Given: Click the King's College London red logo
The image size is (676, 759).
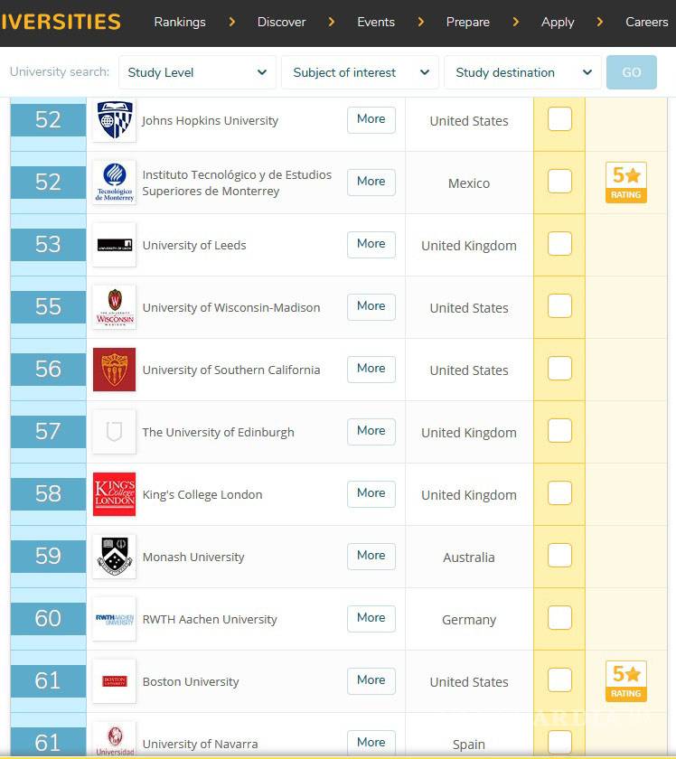Looking at the screenshot, I should (x=114, y=494).
